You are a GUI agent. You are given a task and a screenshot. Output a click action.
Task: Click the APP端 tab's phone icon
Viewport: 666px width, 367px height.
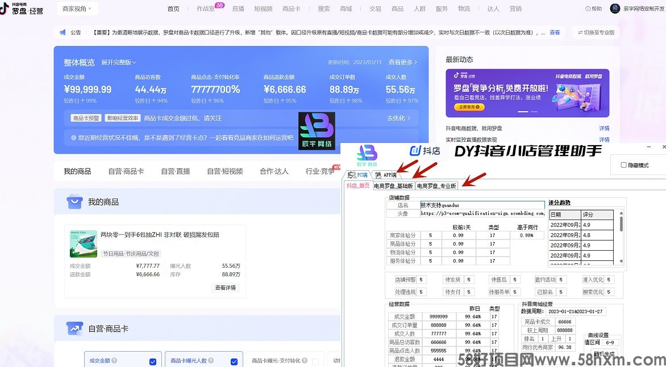[x=378, y=175]
